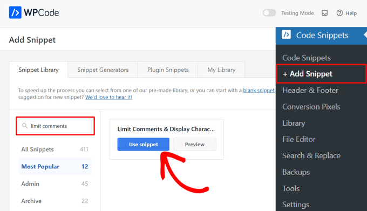367x211 pixels.
Task: Toggle Testing Mode switch
Action: [269, 13]
